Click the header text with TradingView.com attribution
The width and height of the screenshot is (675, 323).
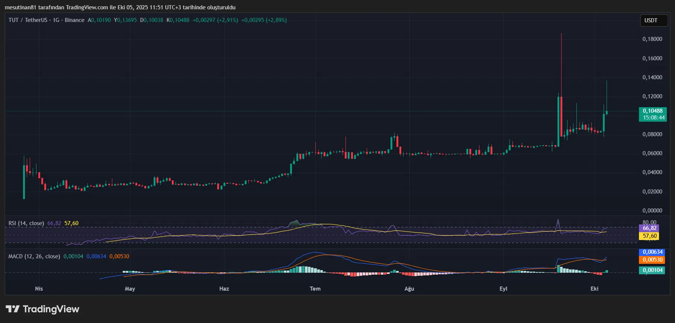click(120, 7)
